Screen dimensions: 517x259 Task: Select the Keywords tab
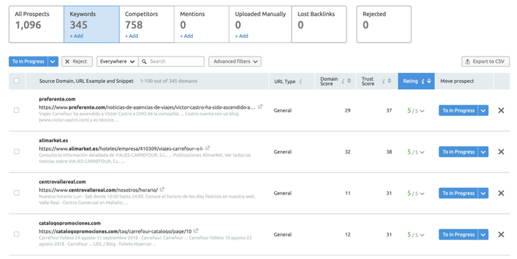point(91,24)
